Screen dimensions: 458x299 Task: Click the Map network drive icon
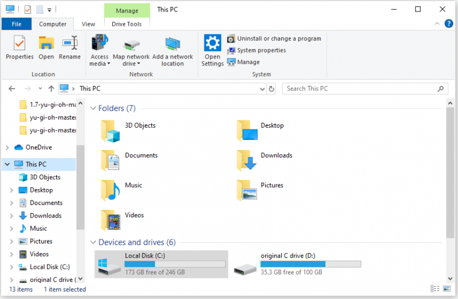[131, 45]
